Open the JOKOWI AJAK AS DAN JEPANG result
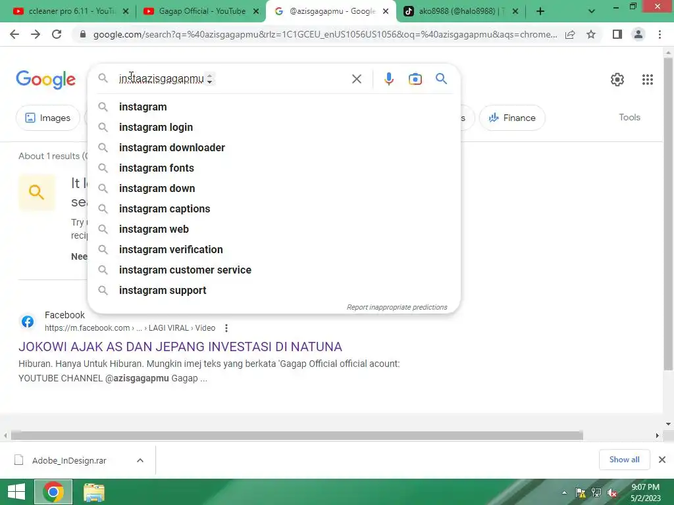The width and height of the screenshot is (674, 505). (180, 347)
